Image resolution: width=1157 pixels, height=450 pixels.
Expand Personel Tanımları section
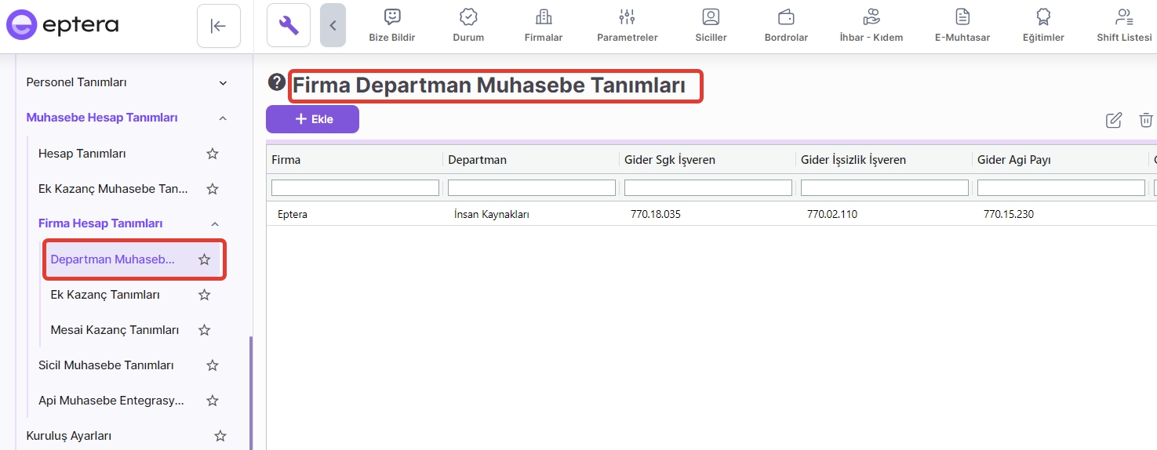[x=223, y=82]
